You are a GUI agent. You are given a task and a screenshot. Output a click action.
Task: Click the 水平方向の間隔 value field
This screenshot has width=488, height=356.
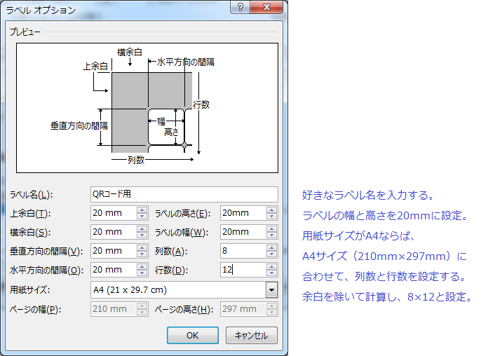114,270
